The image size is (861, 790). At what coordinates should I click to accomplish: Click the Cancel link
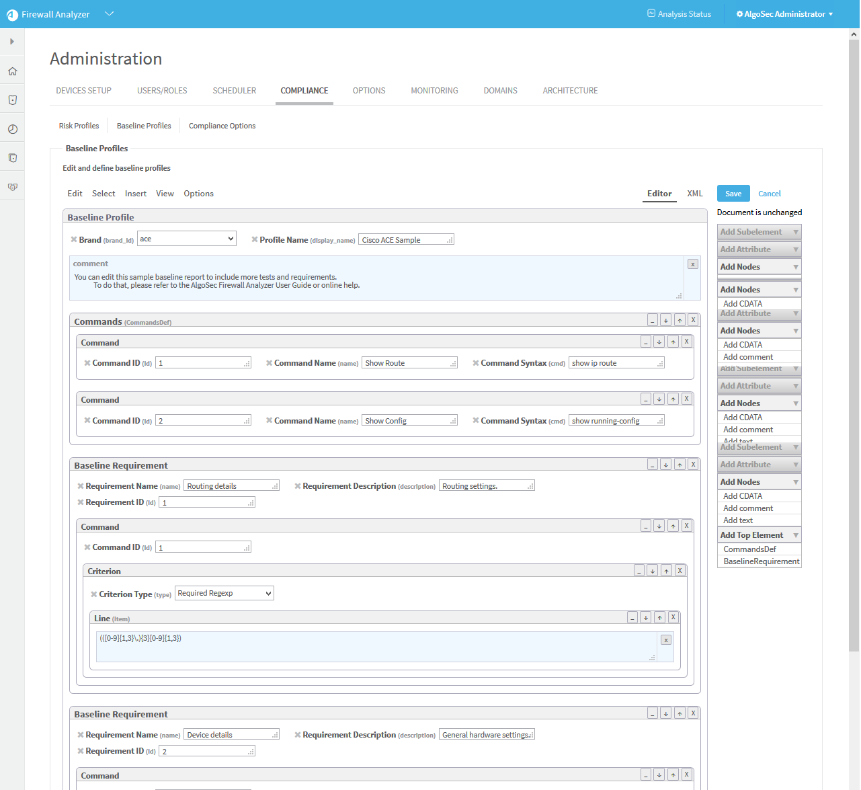[769, 194]
